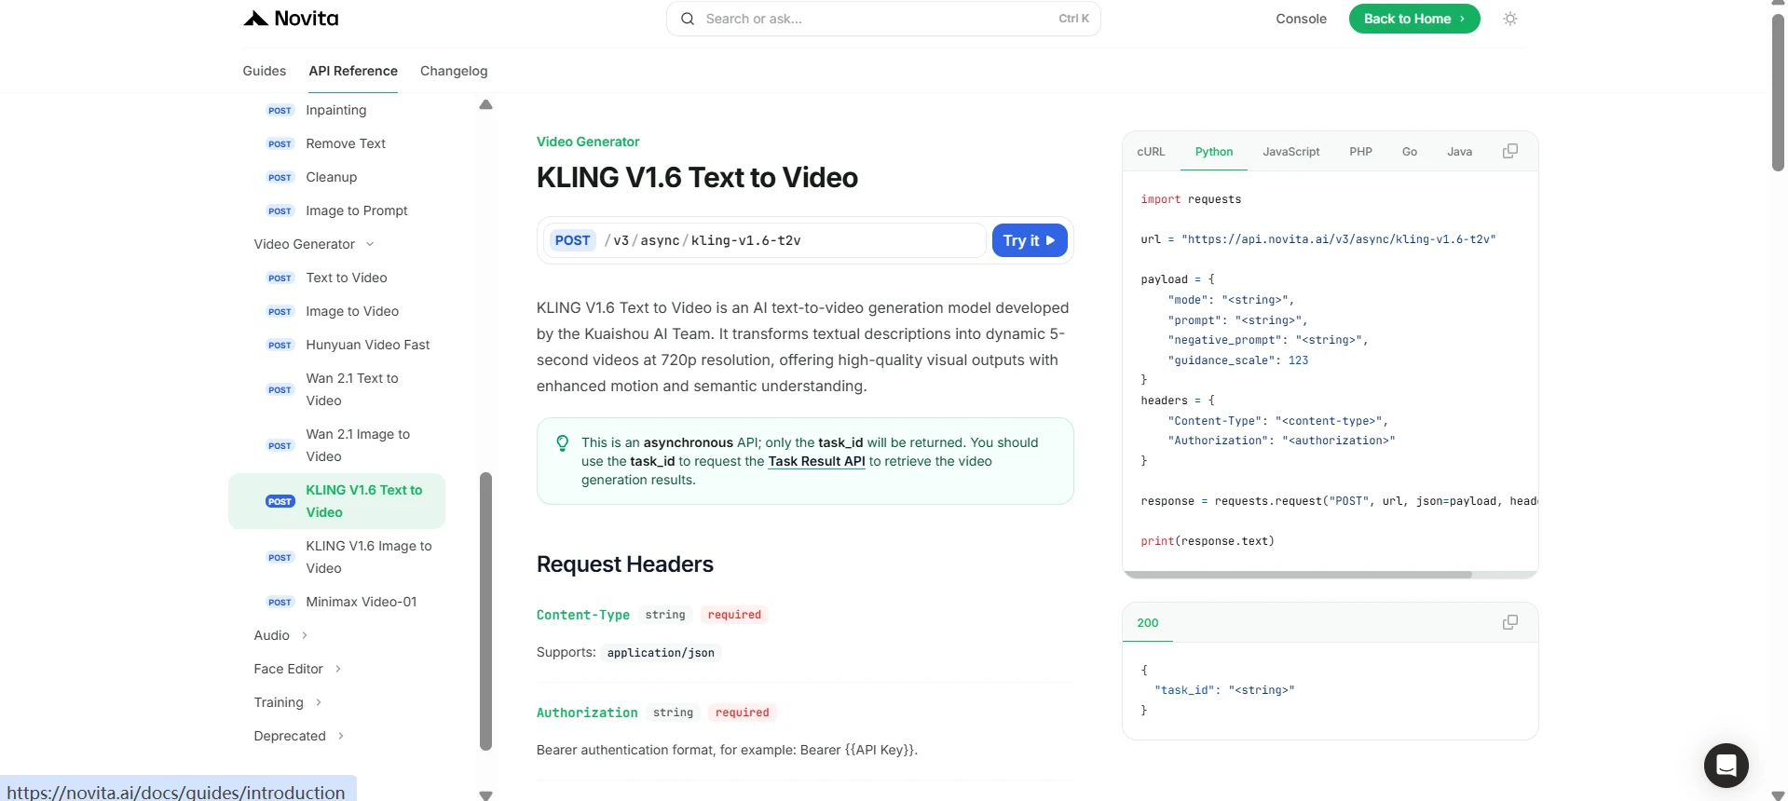Click the Content-Type header name
This screenshot has height=801, width=1788.
(x=583, y=615)
